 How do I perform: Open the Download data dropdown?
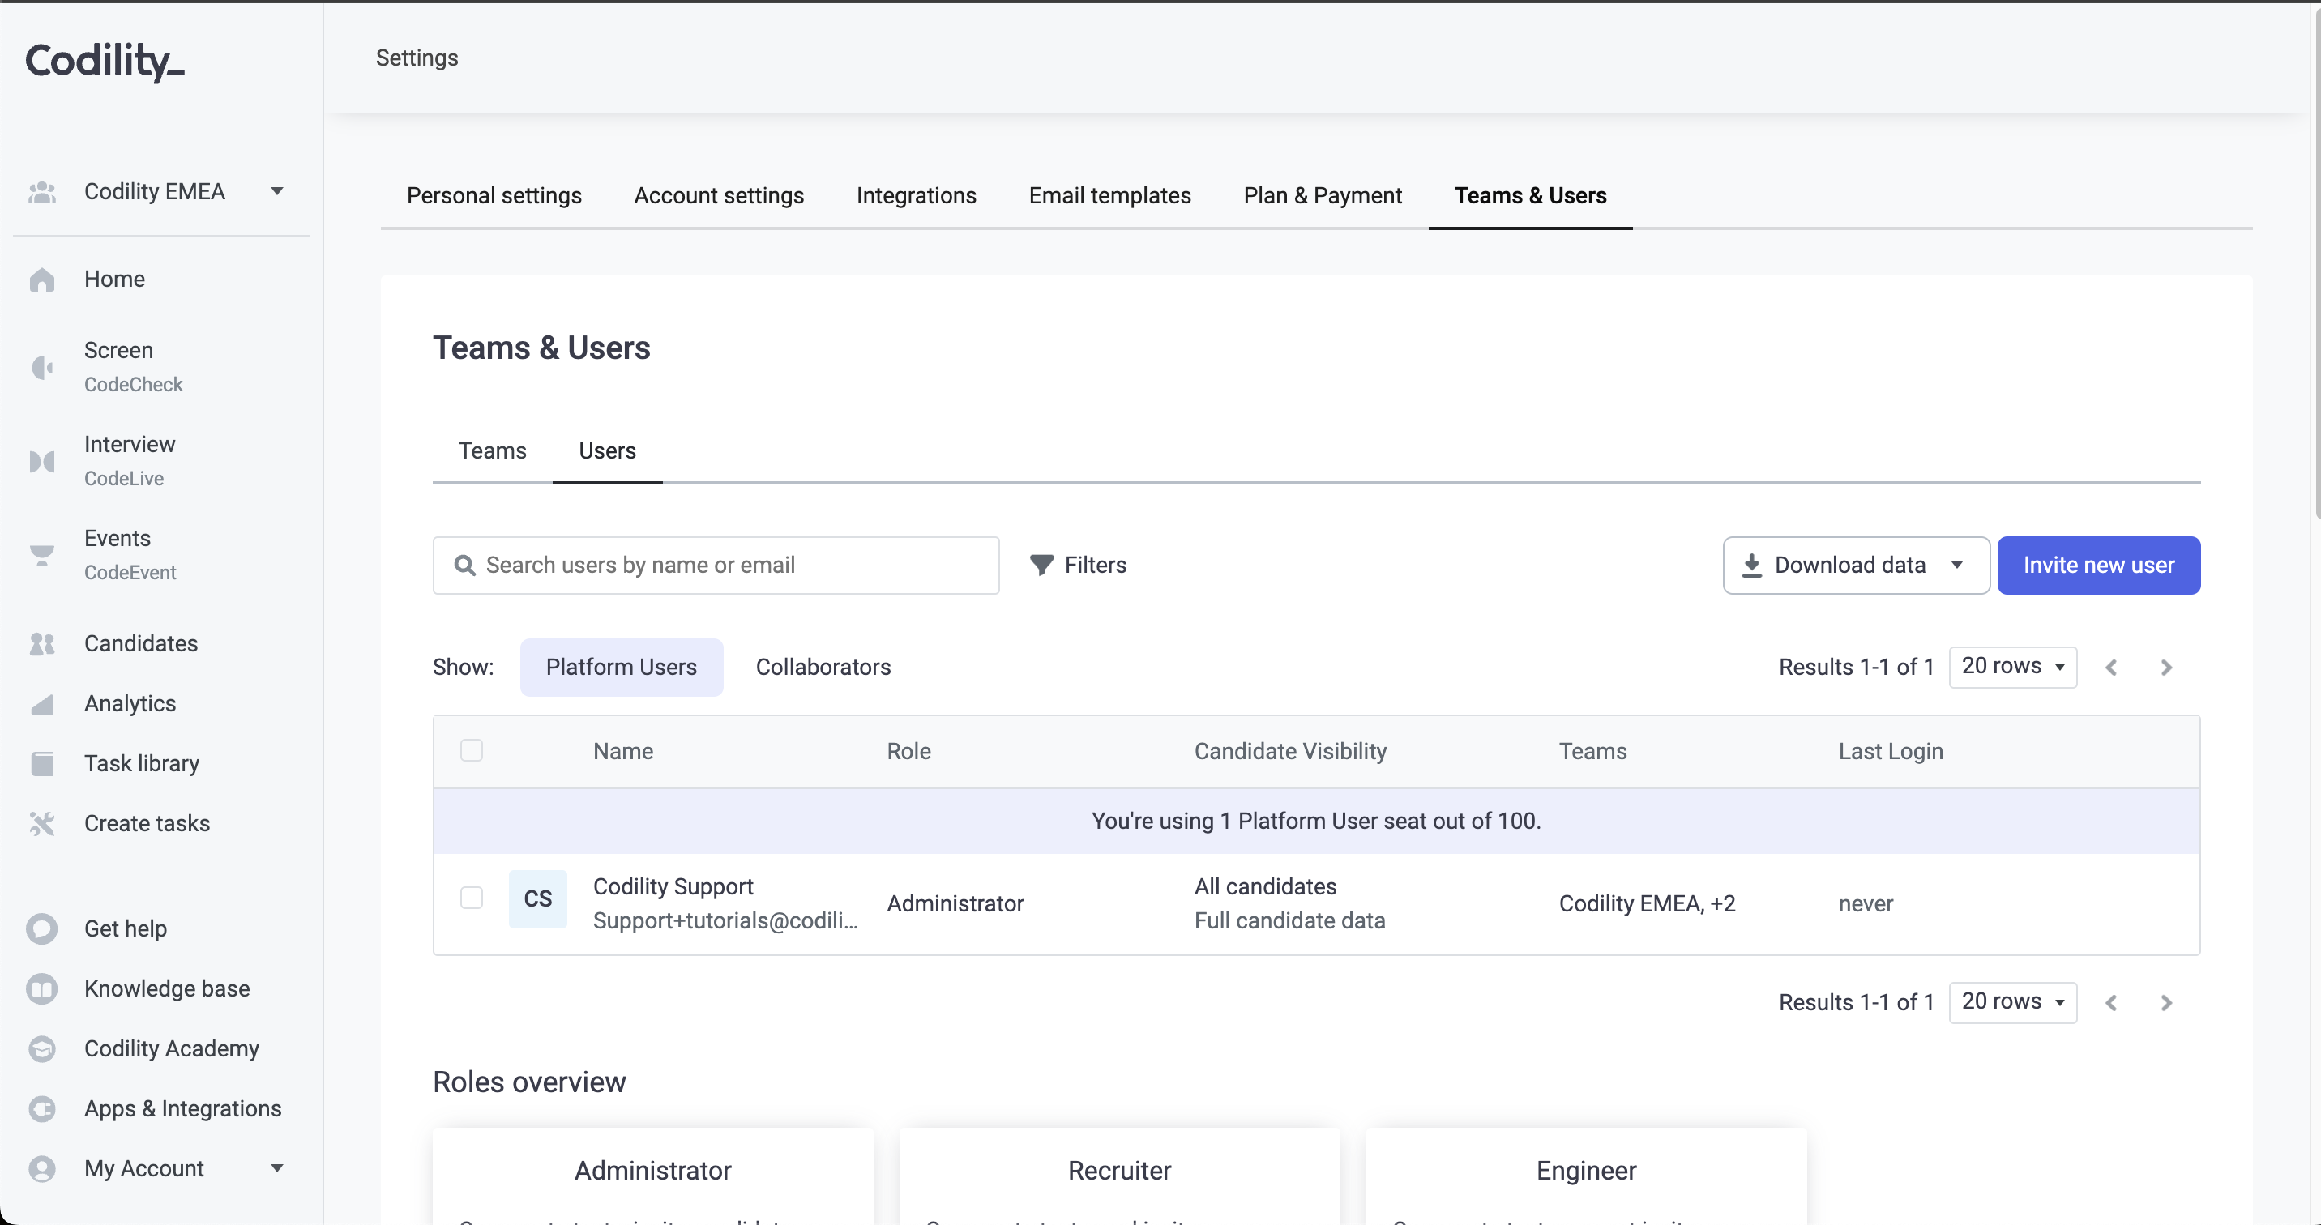(x=1856, y=565)
